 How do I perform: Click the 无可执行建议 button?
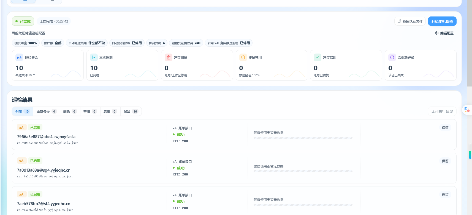(442, 111)
